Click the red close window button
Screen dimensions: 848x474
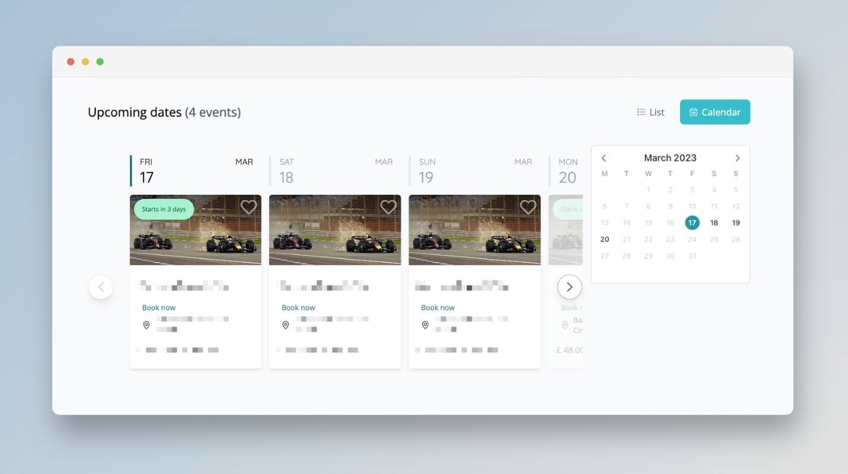pos(71,61)
